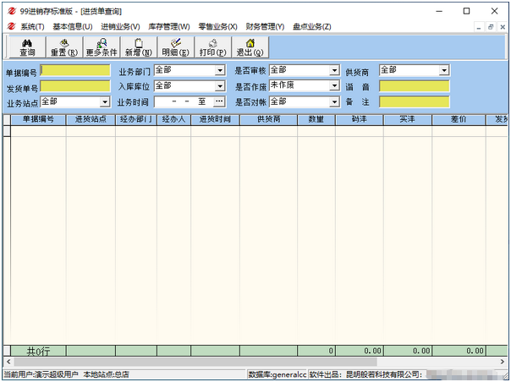Image resolution: width=511 pixels, height=382 pixels.
Task: Maximize the main application window
Action: click(466, 11)
